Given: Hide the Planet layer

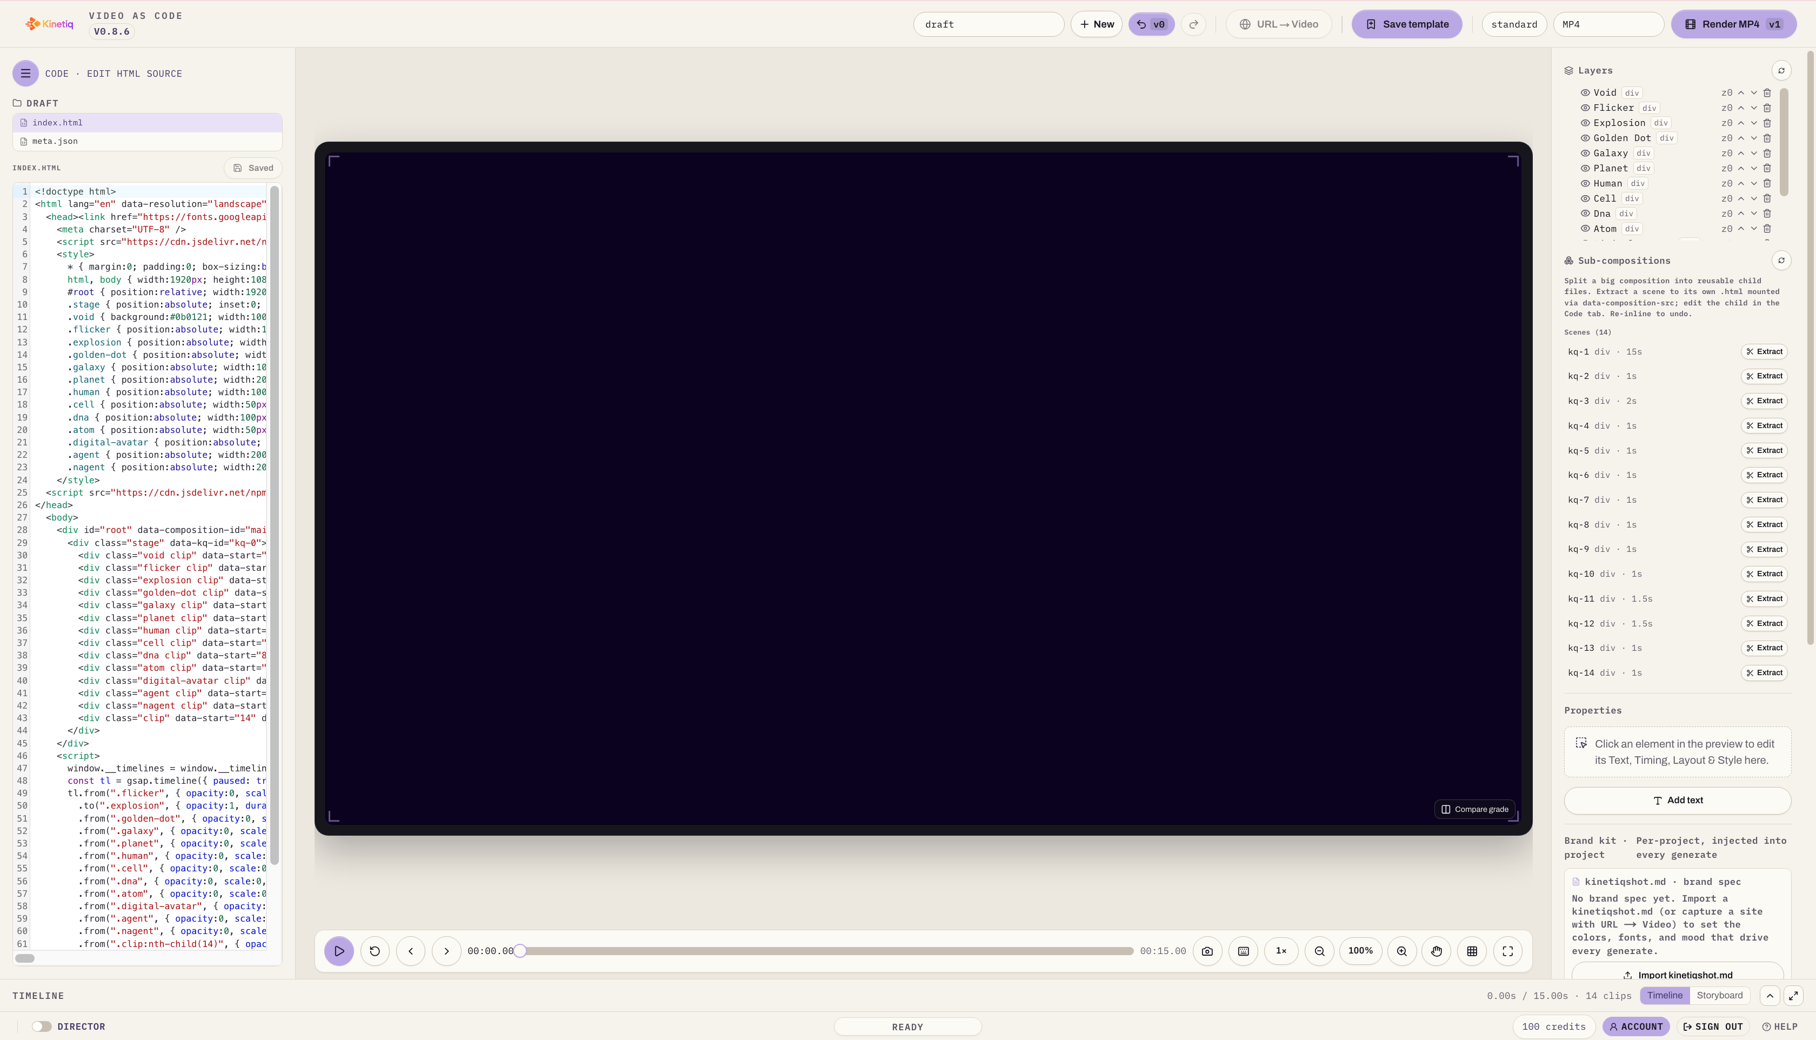Looking at the screenshot, I should [1585, 169].
